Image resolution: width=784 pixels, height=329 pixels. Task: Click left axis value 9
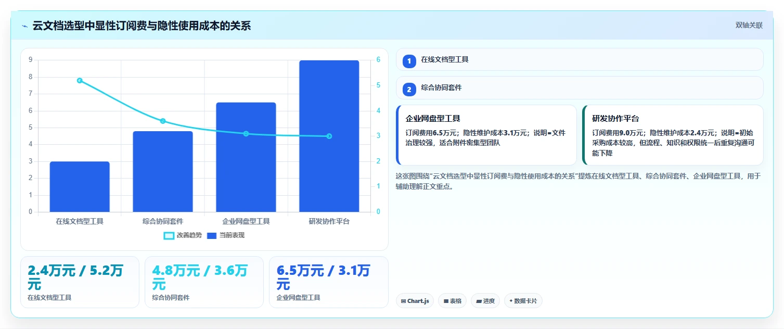click(30, 60)
